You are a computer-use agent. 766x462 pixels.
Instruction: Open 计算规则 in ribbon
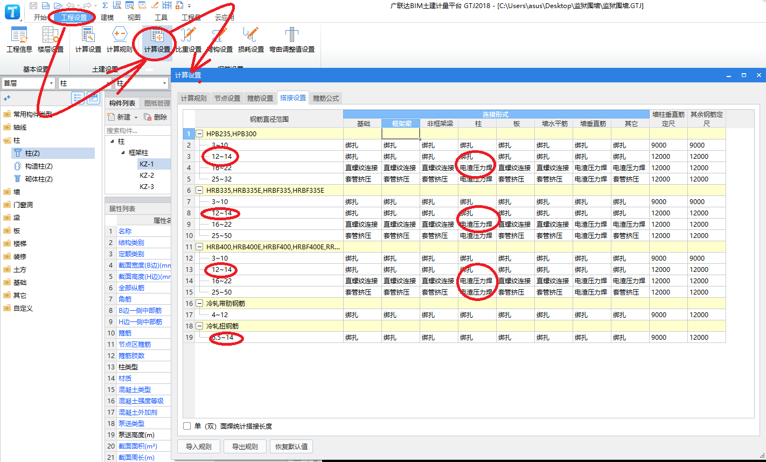pyautogui.click(x=119, y=40)
